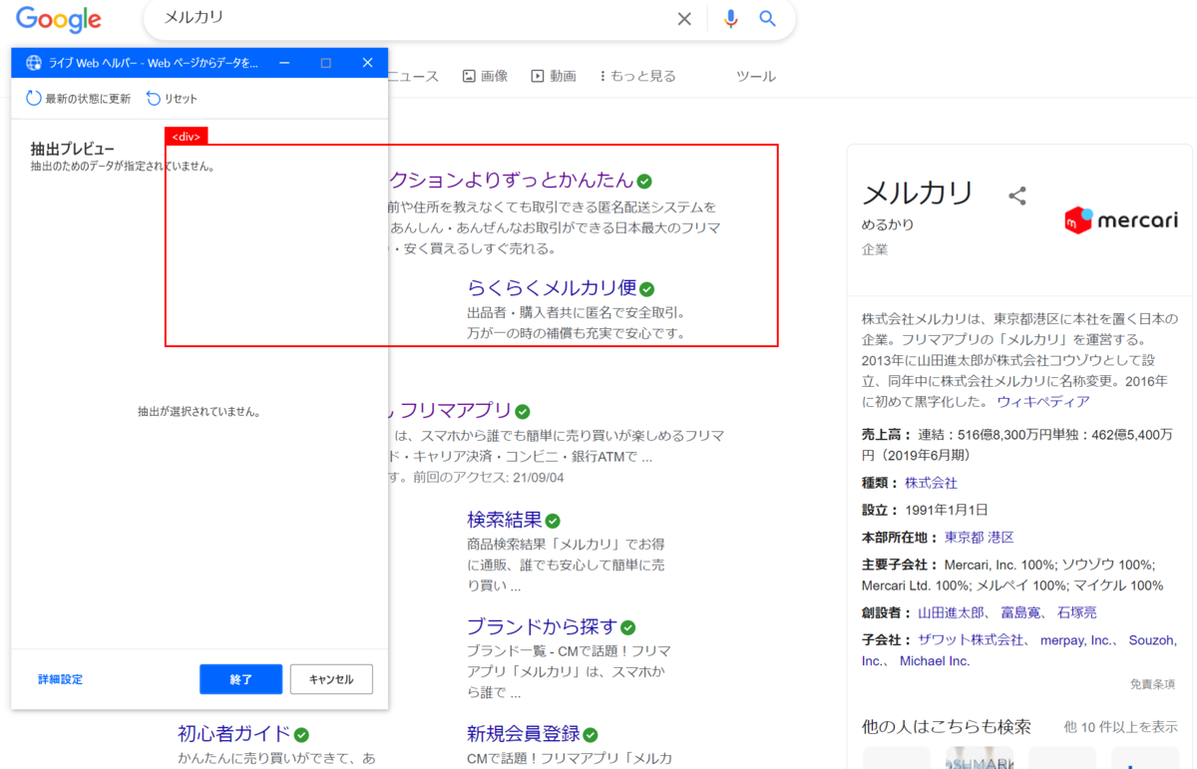Open the ブランドから探す sitelink
Screen dimensions: 1197x769
click(x=543, y=627)
